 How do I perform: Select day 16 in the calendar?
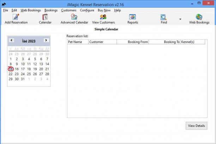coord(17,69)
